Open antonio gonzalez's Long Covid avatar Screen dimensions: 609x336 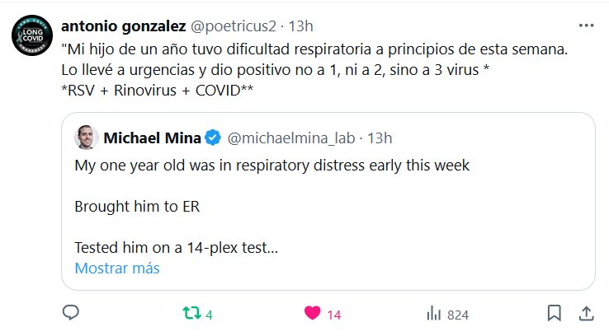pos(31,36)
